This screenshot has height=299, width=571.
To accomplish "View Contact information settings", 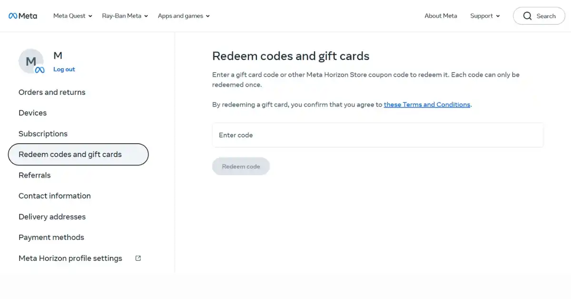I will [x=54, y=196].
